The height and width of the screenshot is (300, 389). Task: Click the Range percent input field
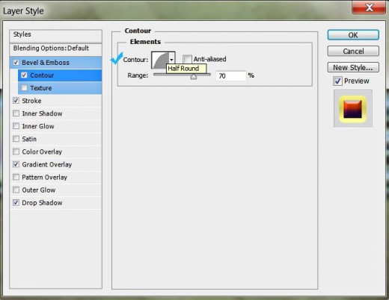tap(231, 75)
